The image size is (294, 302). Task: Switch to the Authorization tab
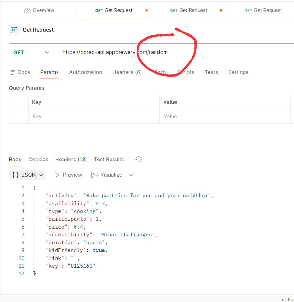(x=85, y=72)
